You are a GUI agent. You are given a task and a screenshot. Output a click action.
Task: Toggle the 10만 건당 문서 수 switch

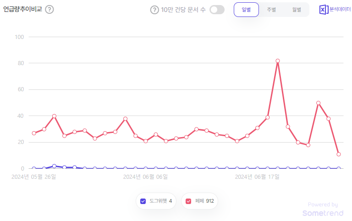(x=217, y=10)
